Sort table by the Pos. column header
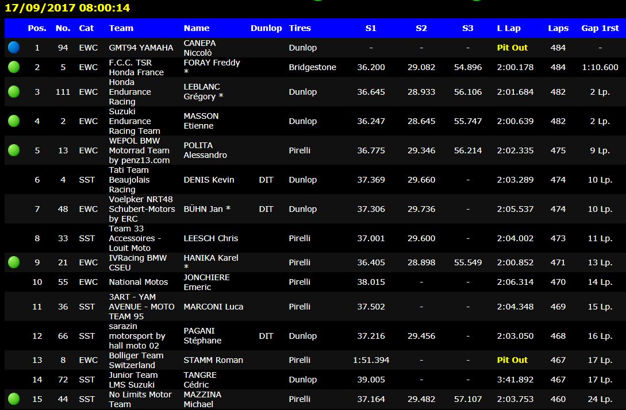626x410 pixels. pos(37,28)
